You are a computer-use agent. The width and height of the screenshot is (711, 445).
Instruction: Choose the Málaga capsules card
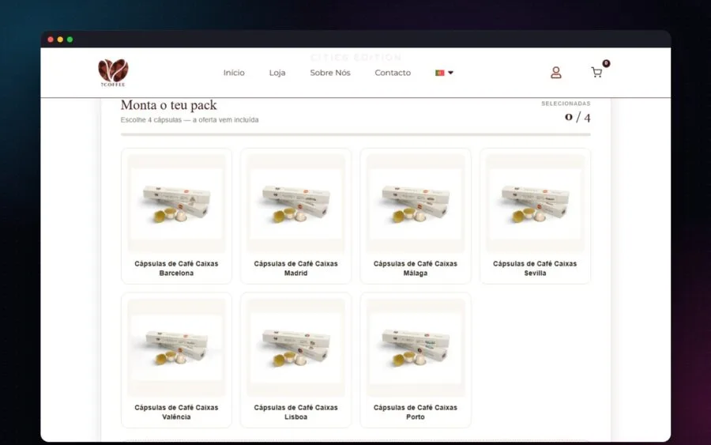tap(416, 216)
